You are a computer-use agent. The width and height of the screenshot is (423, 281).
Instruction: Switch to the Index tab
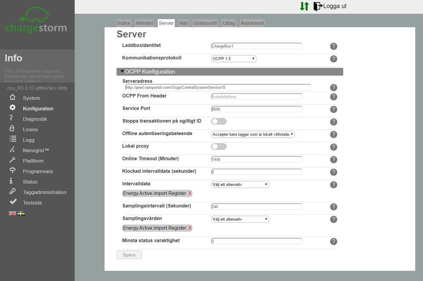coord(124,23)
